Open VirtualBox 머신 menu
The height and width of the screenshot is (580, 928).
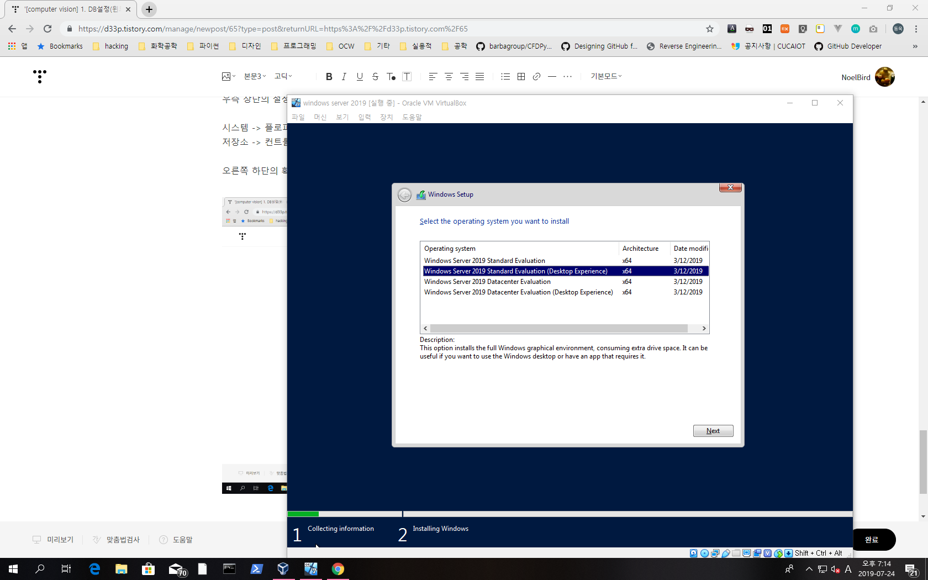point(320,117)
